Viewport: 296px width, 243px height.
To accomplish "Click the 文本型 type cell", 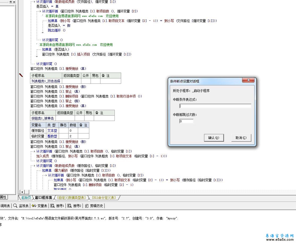I will pos(52,131).
